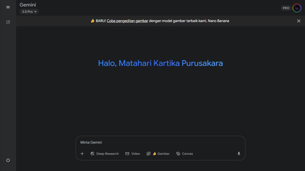Click the banana emoji in the banner

(93, 21)
